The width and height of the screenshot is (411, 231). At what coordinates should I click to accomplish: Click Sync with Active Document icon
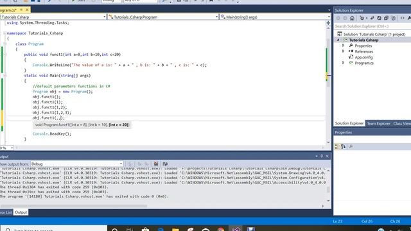tap(372, 18)
